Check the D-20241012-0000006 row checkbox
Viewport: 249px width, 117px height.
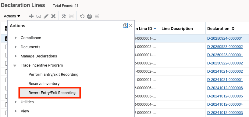click(x=6, y=88)
